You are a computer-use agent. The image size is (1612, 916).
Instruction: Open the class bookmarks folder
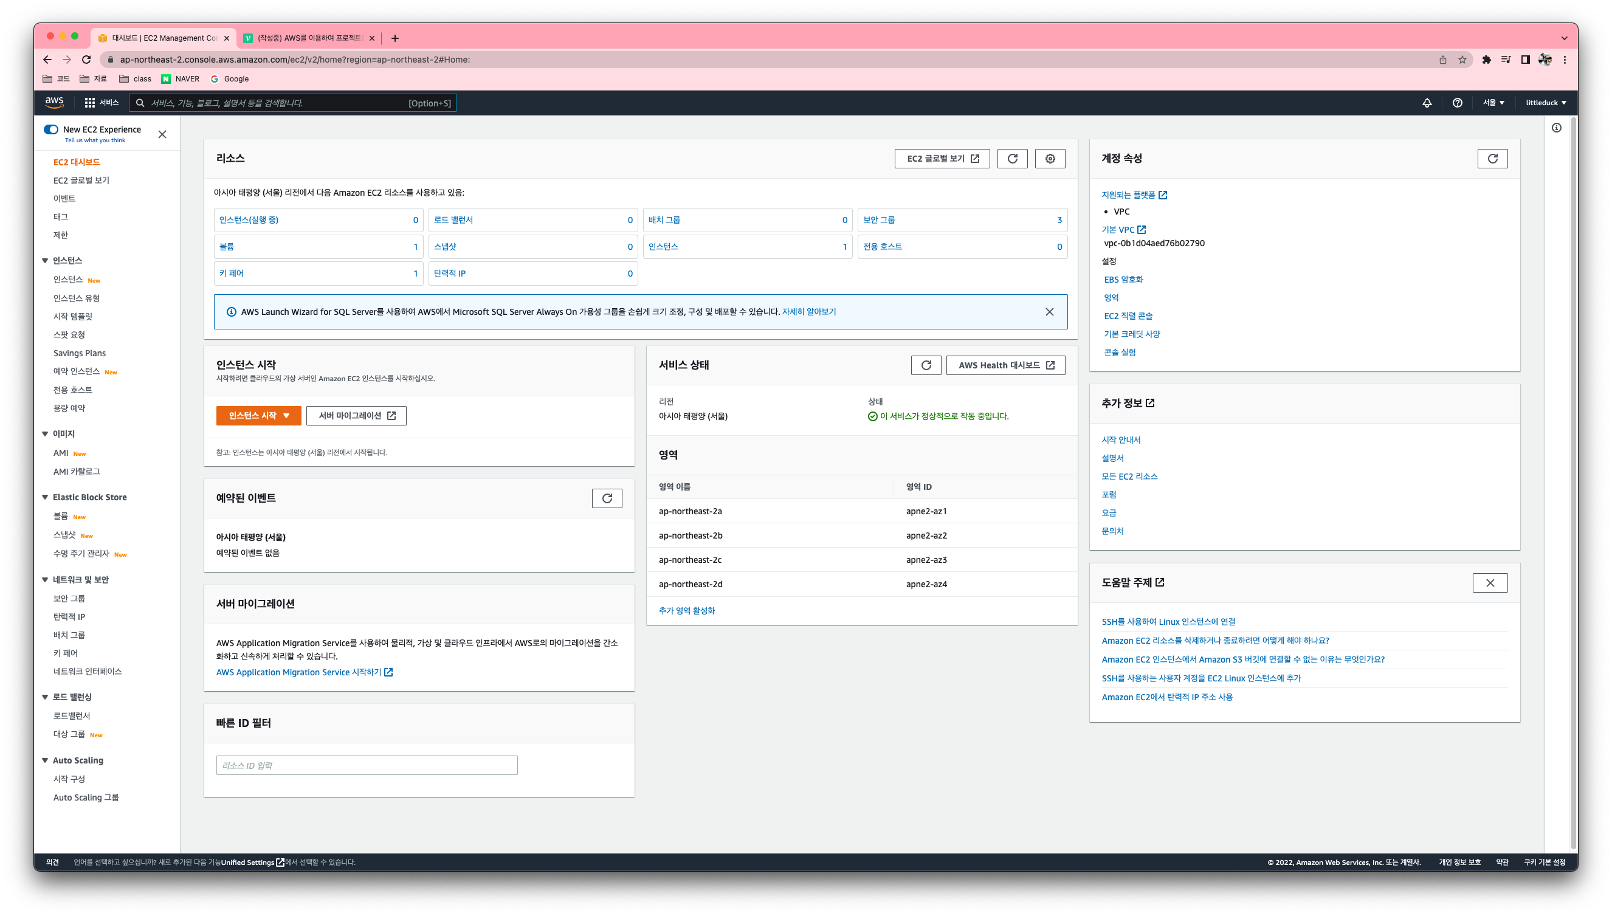click(x=135, y=78)
